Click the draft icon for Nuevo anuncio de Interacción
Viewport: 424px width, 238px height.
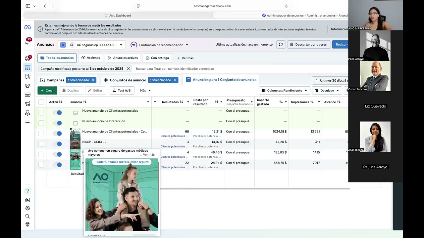coord(76,123)
